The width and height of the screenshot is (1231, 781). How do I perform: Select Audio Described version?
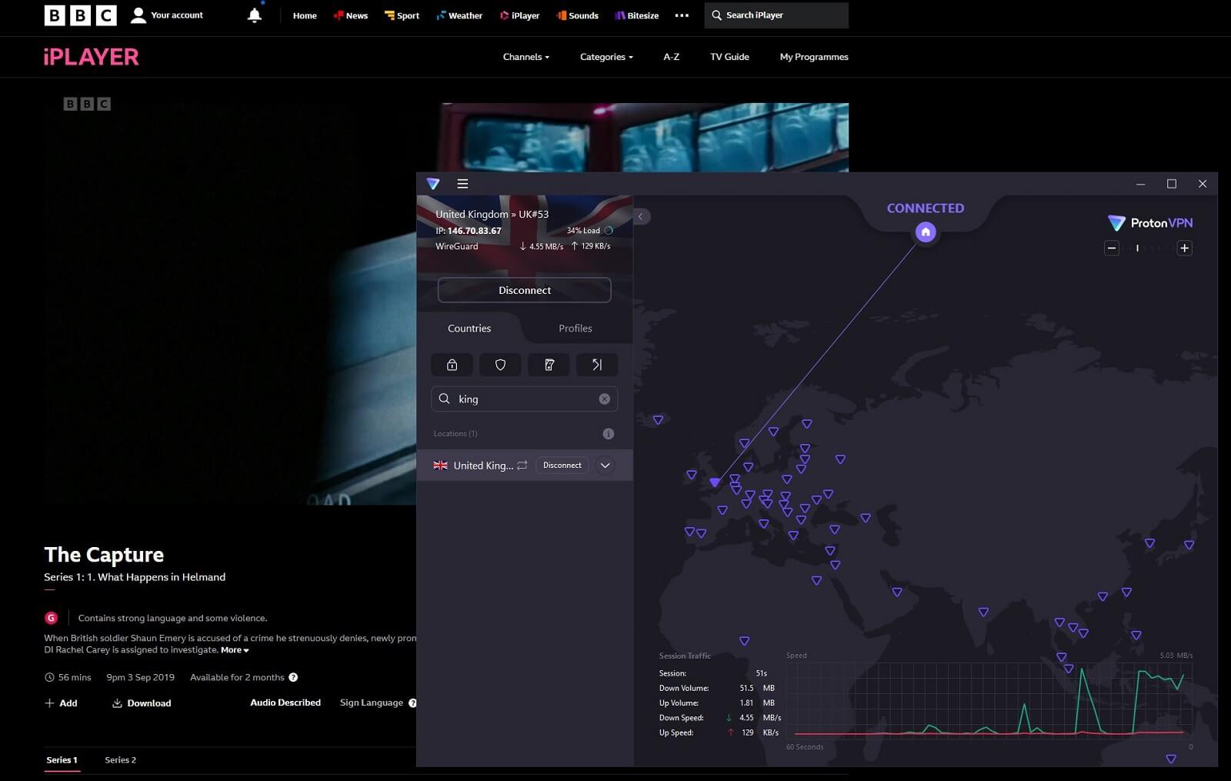285,703
